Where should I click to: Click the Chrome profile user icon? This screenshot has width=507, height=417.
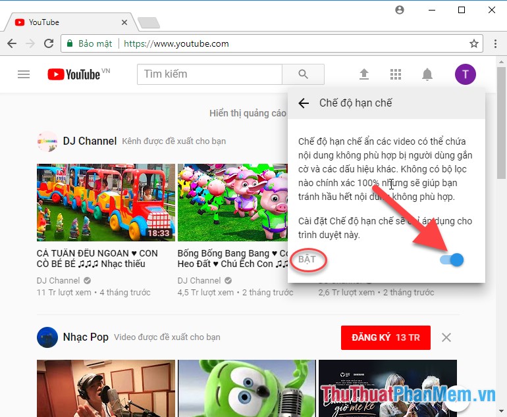coord(400,10)
